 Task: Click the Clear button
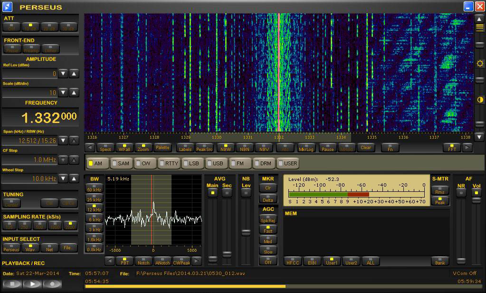click(366, 148)
